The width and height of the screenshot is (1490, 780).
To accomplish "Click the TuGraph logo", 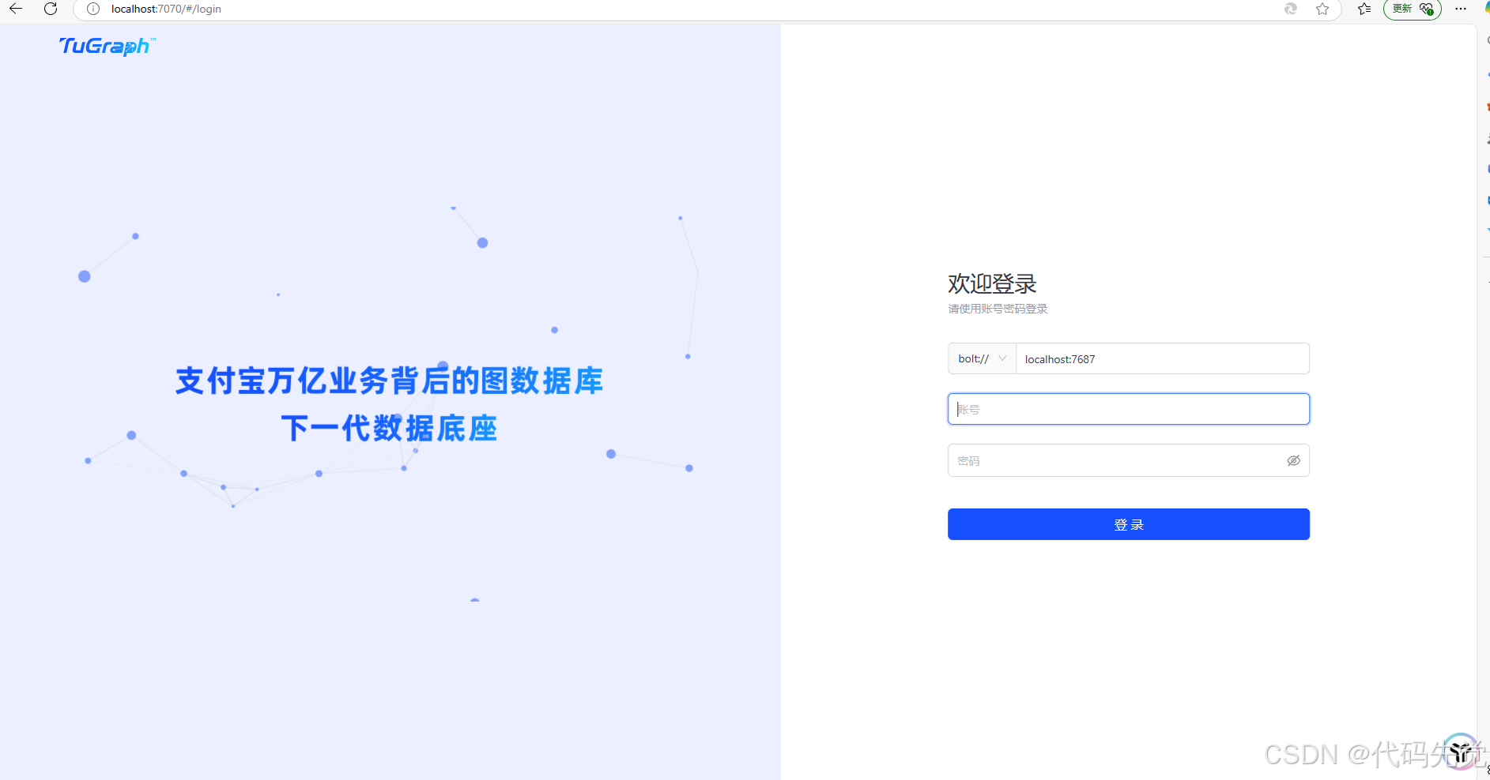I will coord(105,47).
